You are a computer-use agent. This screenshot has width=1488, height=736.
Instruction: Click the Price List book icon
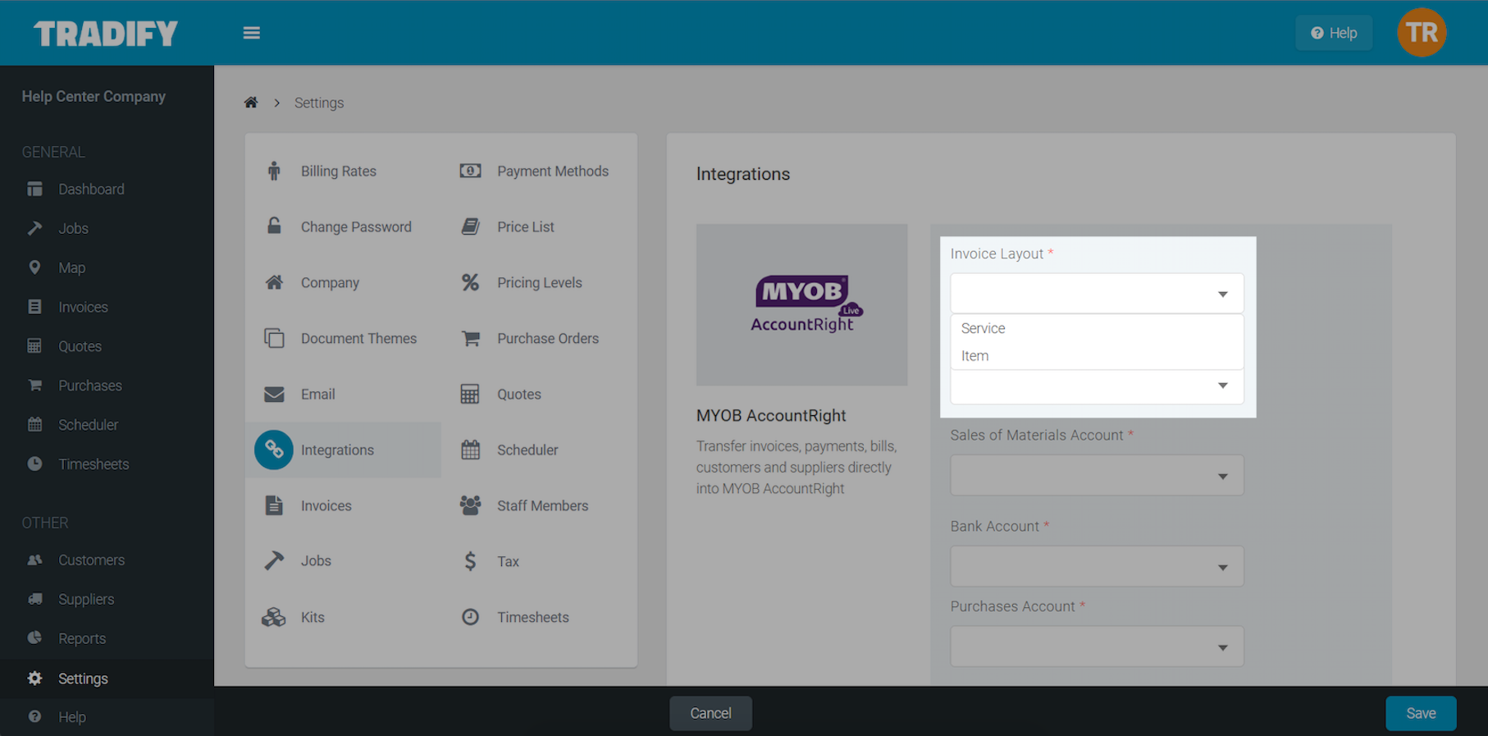click(470, 226)
